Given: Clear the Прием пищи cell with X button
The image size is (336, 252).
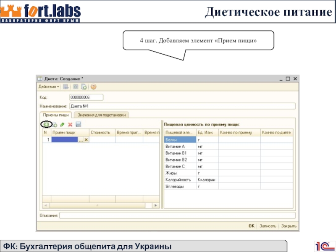Looking at the screenshot, I should coord(87,140).
